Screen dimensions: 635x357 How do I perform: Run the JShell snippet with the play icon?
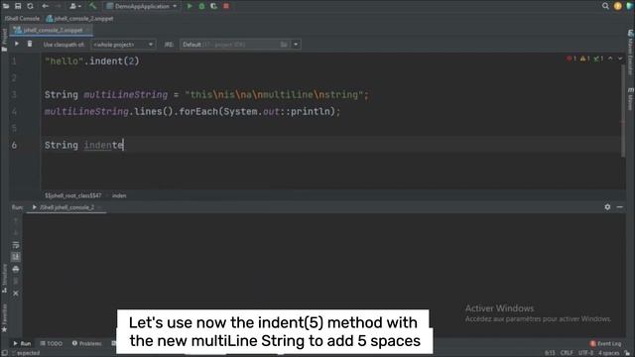coord(17,44)
